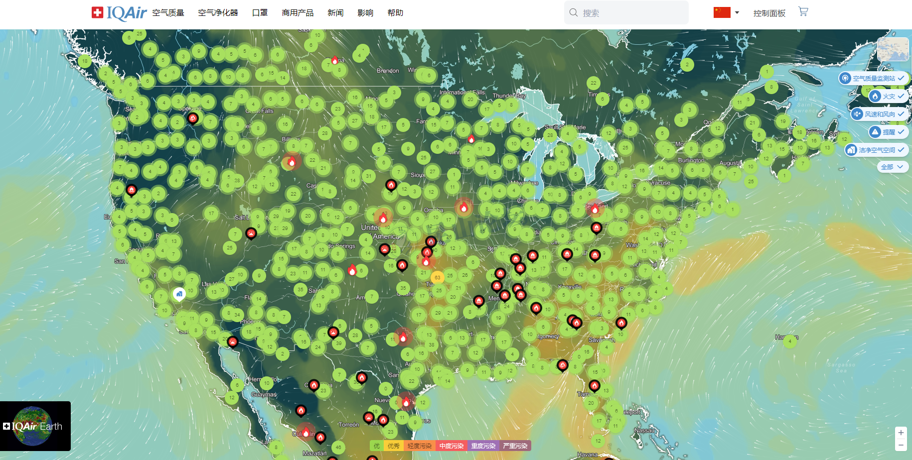Click the wind speed layer icon
The image size is (912, 460).
tap(857, 114)
